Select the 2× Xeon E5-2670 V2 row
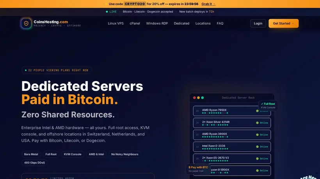The width and height of the screenshot is (320, 179). (x=232, y=158)
